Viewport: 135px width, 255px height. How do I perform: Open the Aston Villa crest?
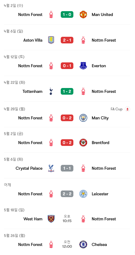click(x=51, y=40)
